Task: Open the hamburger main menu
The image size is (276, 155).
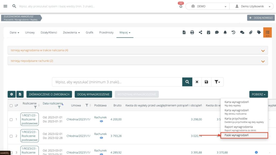Action: pos(5,6)
